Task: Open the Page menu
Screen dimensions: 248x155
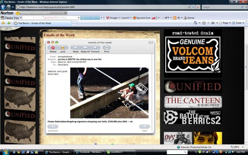Action: pos(225,23)
